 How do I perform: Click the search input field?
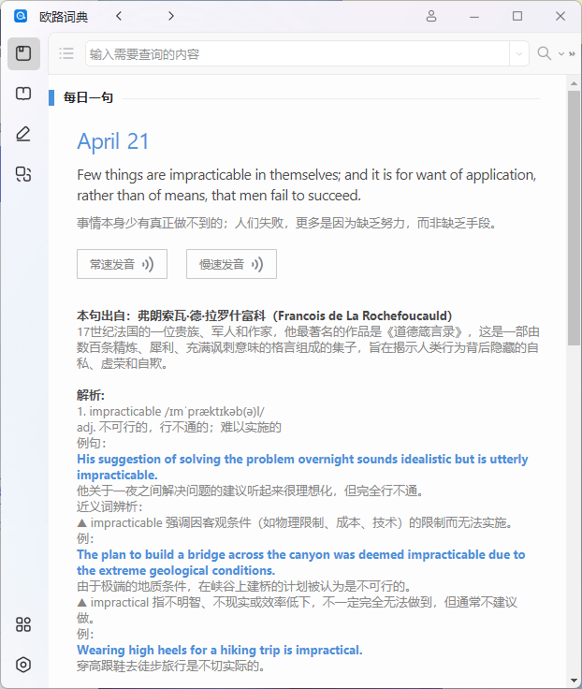pos(297,54)
